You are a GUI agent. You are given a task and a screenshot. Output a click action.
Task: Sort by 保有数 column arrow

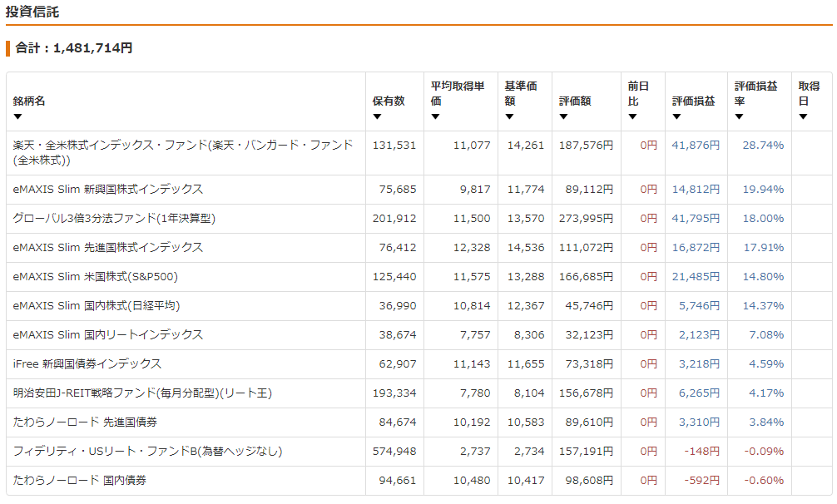(x=378, y=116)
